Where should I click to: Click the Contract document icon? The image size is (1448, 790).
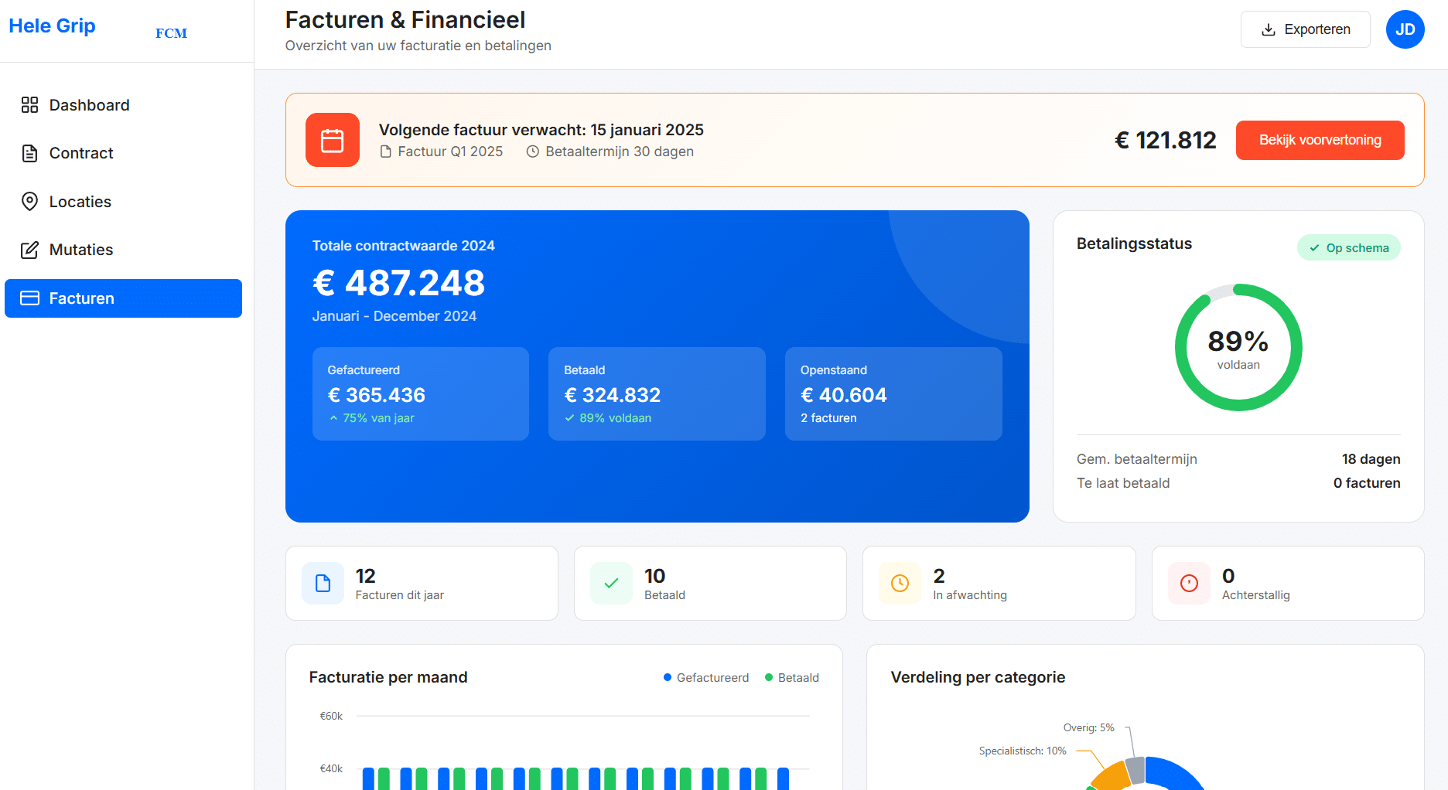29,153
